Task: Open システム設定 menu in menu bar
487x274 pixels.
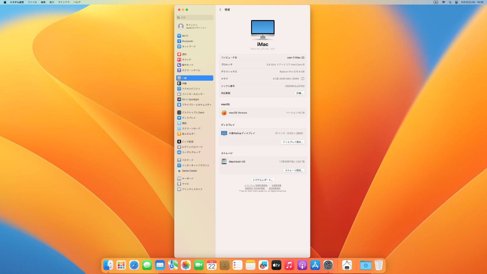Action: coord(17,2)
